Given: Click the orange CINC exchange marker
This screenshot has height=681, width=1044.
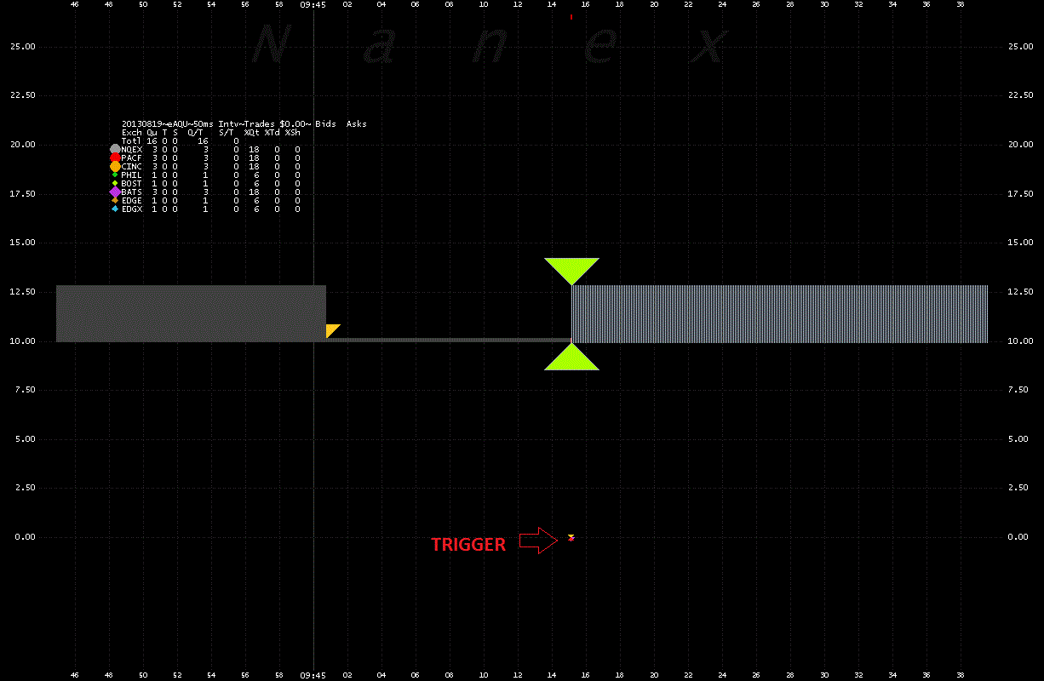Looking at the screenshot, I should (x=115, y=166).
